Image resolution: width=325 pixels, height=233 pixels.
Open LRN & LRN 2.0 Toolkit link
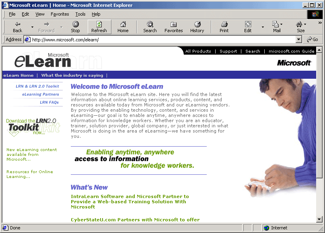37,86
